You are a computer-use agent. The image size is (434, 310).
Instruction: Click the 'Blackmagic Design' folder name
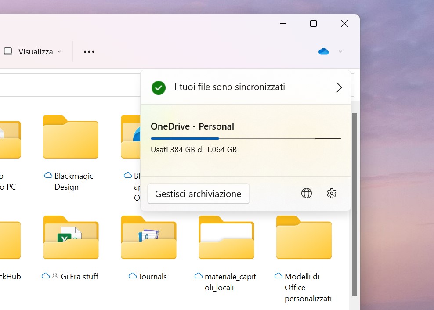[x=74, y=181]
